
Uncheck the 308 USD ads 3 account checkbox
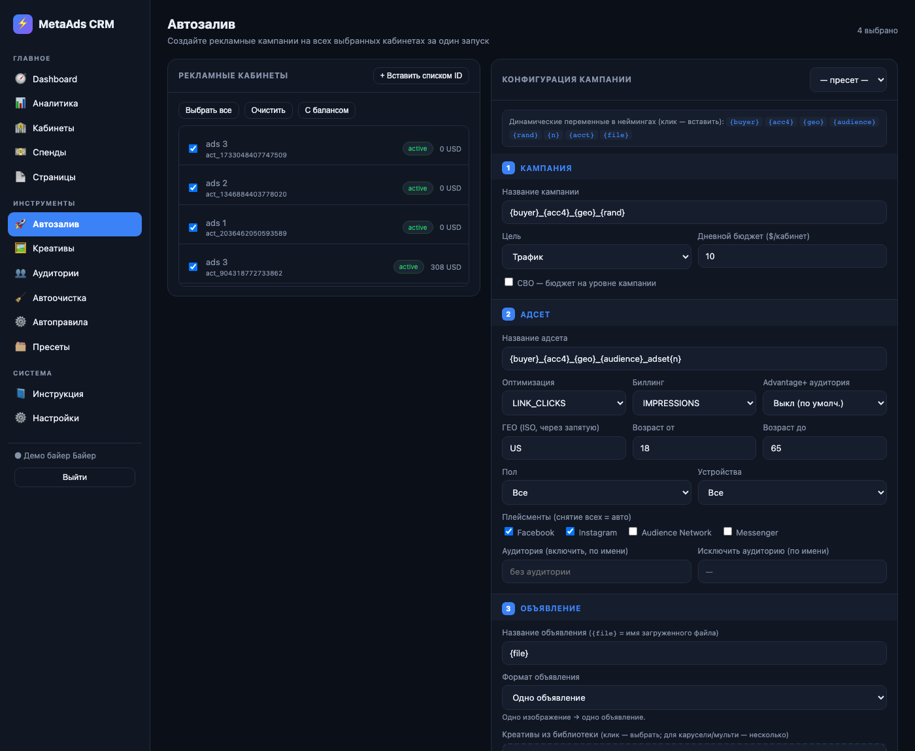click(193, 266)
